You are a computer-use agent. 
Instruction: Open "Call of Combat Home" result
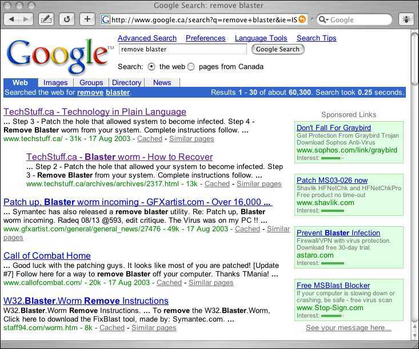pyautogui.click(x=47, y=255)
